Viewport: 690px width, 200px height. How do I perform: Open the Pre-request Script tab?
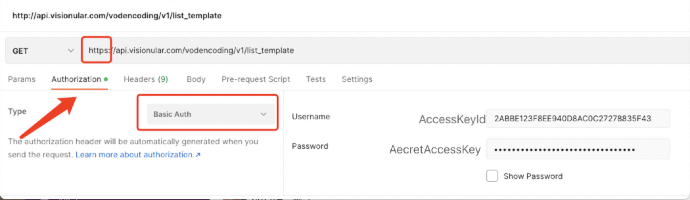[x=256, y=79]
